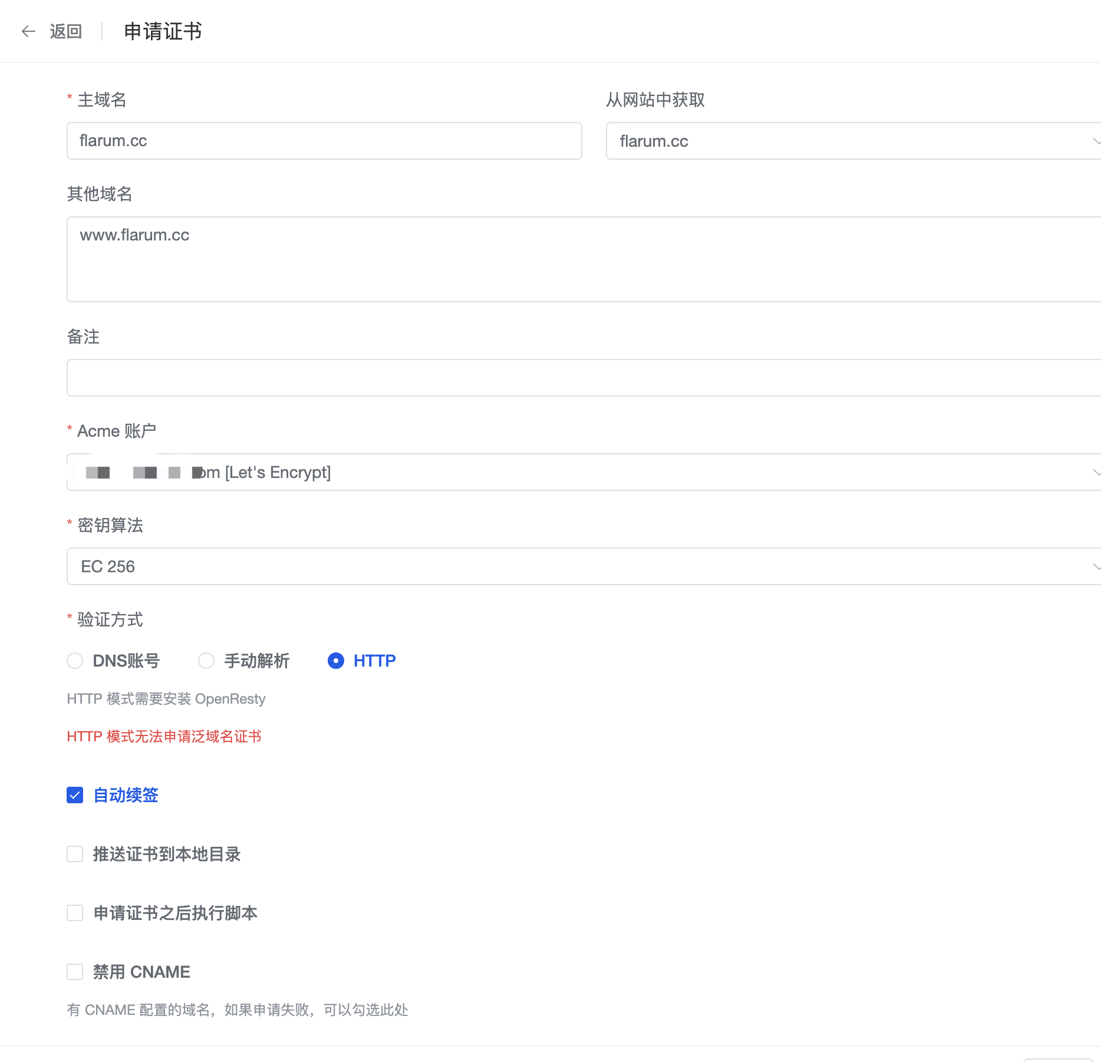Click the chevron on Let's Encrypt selector
Screen dimensions: 1101x1062
pos(1095,472)
